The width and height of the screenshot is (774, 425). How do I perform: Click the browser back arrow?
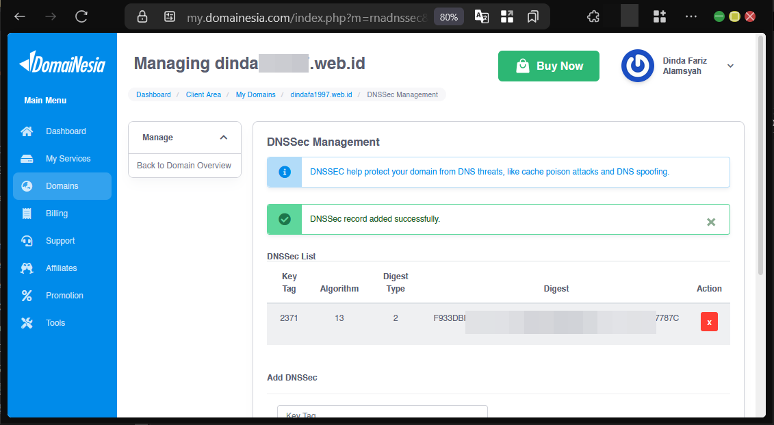pos(20,17)
